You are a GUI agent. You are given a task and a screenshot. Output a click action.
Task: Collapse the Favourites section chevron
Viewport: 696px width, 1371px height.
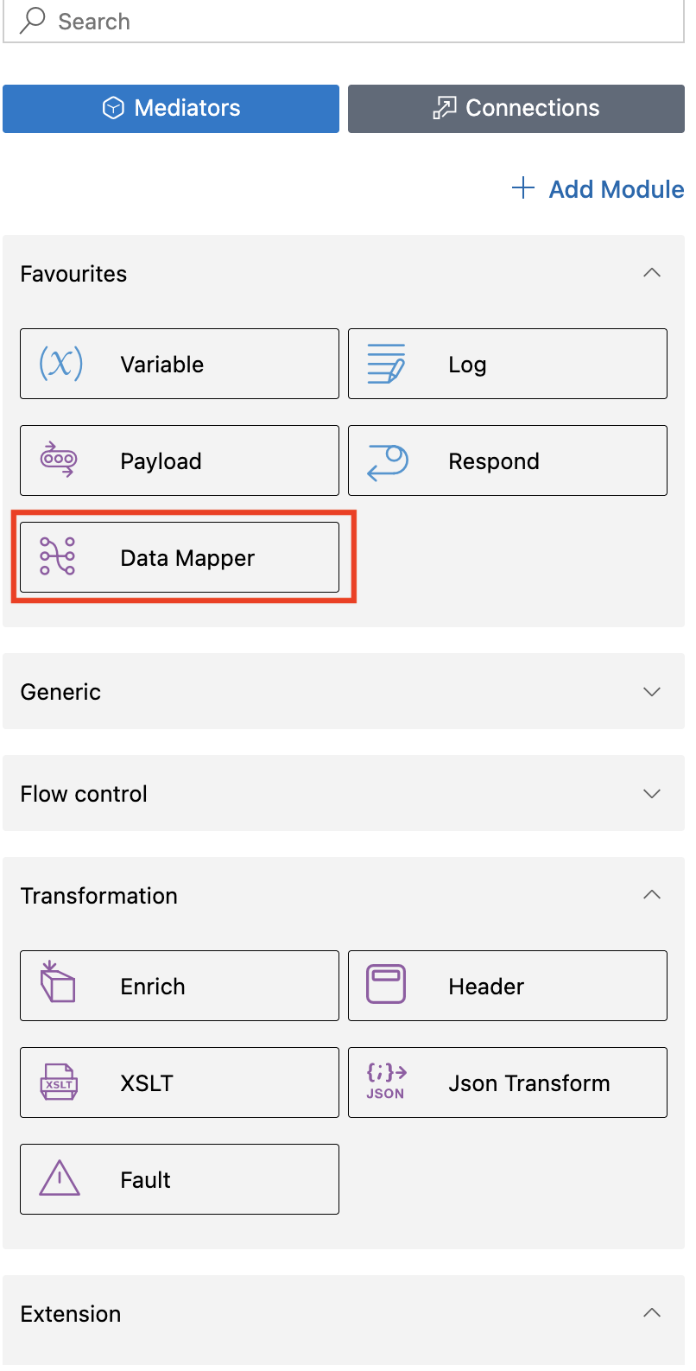[x=652, y=273]
